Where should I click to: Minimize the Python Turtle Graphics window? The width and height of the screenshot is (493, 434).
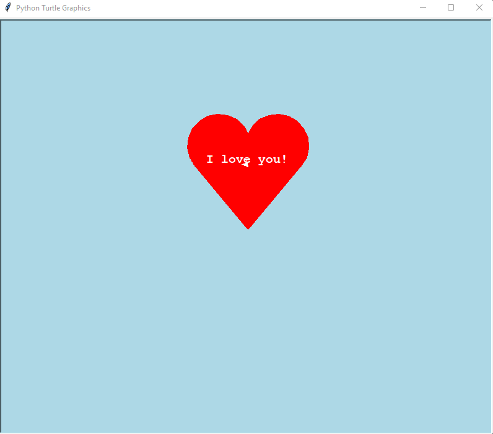click(423, 8)
